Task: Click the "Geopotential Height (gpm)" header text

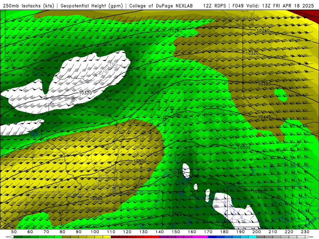Action: click(x=92, y=6)
